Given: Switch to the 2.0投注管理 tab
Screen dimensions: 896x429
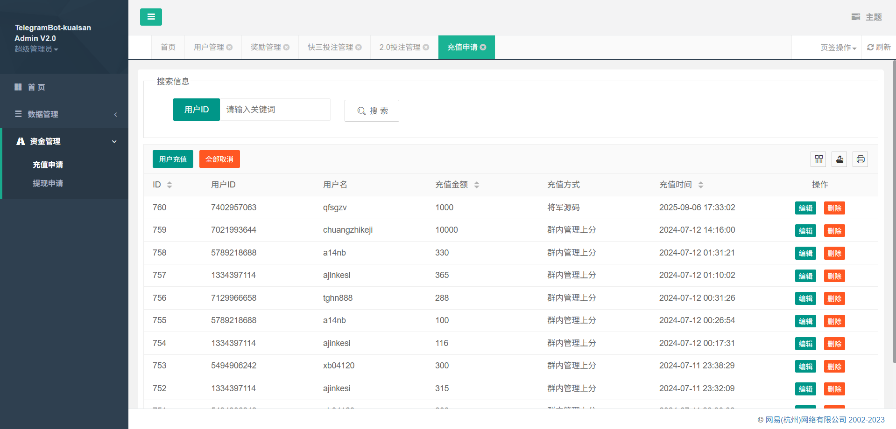Looking at the screenshot, I should click(400, 48).
